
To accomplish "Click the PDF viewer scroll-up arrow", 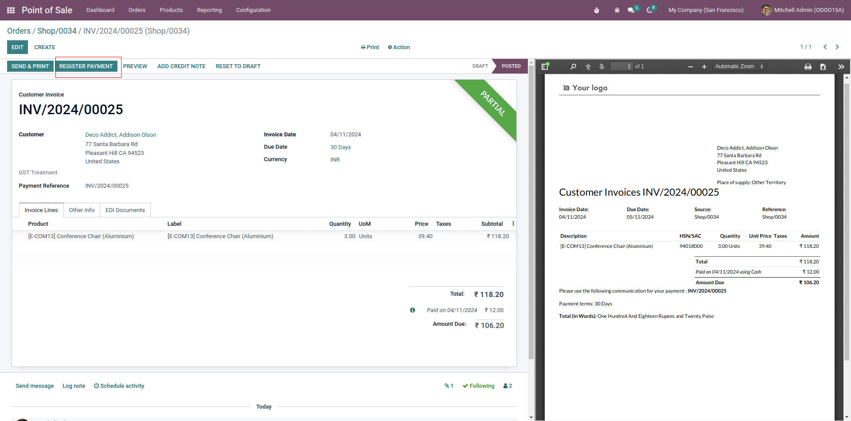I will coord(847,77).
